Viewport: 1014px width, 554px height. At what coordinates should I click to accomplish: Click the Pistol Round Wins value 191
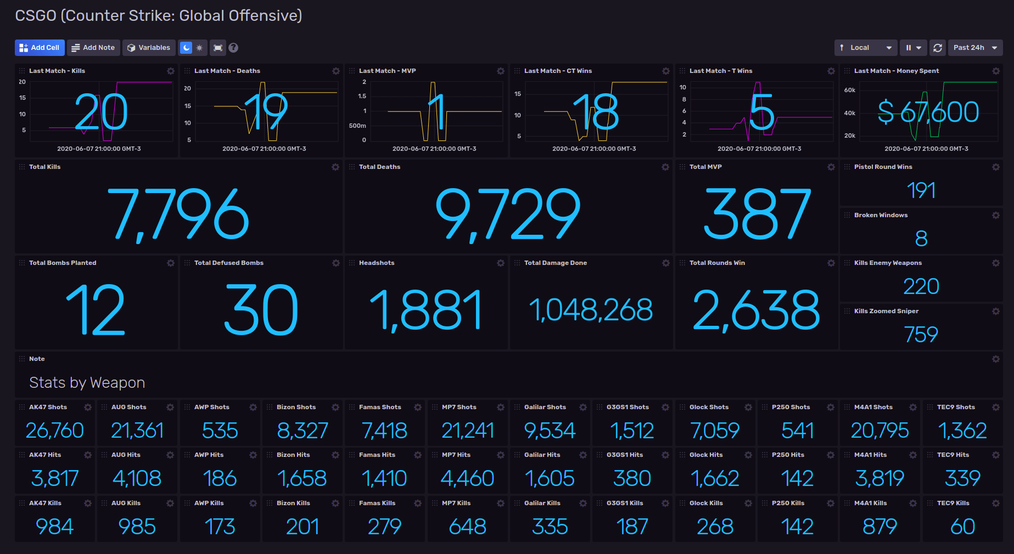tap(921, 190)
